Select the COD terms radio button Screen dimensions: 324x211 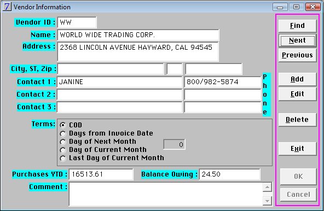[x=63, y=125]
